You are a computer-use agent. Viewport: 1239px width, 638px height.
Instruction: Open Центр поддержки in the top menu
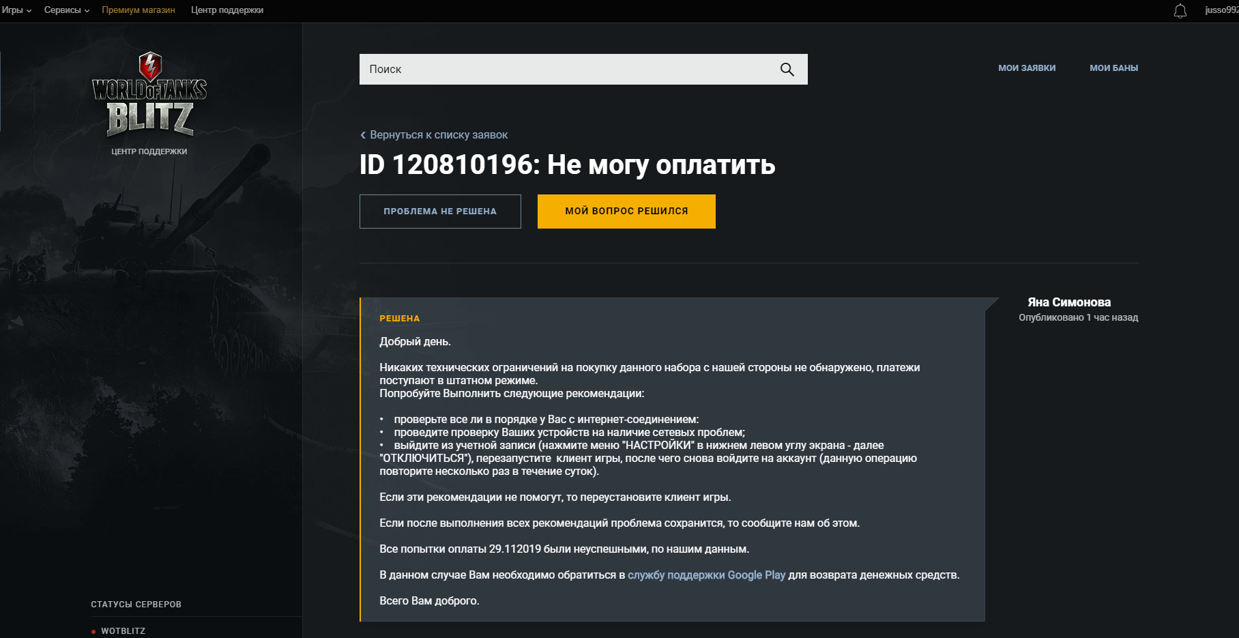tap(227, 10)
